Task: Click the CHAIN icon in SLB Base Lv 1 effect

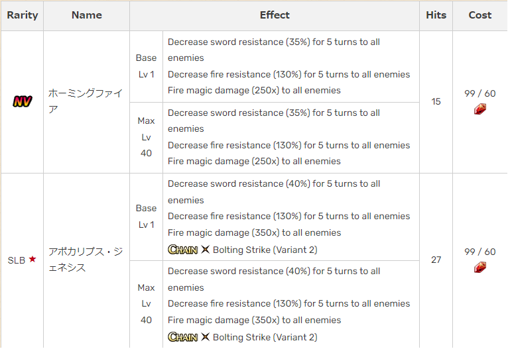Action: pos(182,250)
